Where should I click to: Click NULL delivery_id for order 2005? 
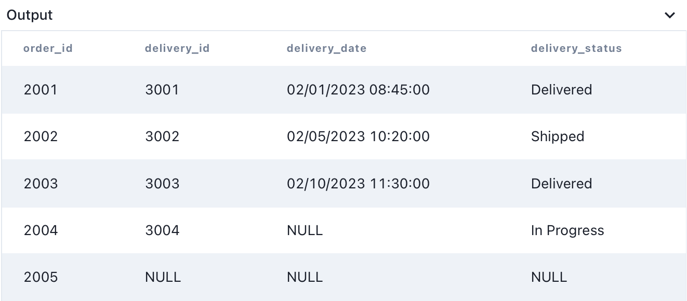click(x=163, y=277)
